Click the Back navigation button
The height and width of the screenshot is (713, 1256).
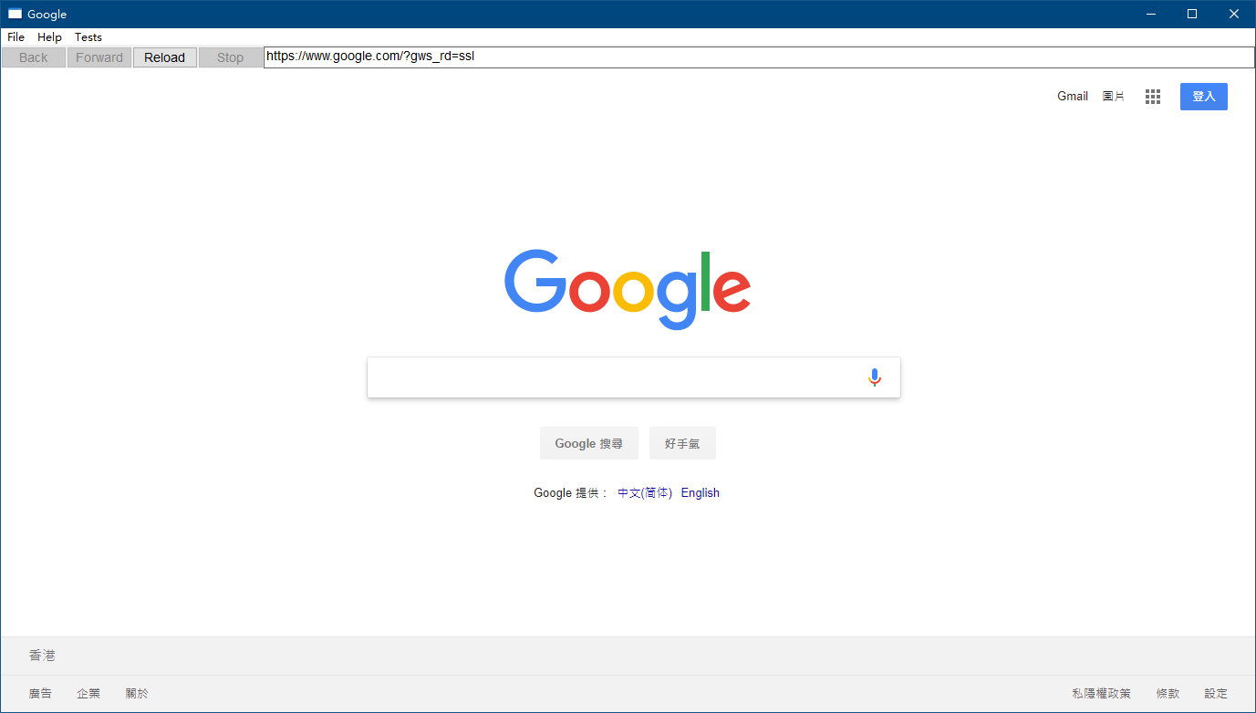pyautogui.click(x=34, y=57)
